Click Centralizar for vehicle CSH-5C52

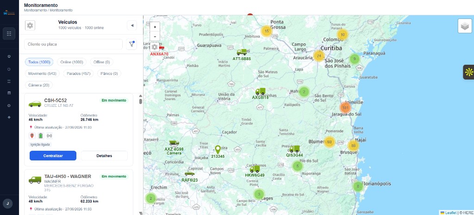click(53, 156)
